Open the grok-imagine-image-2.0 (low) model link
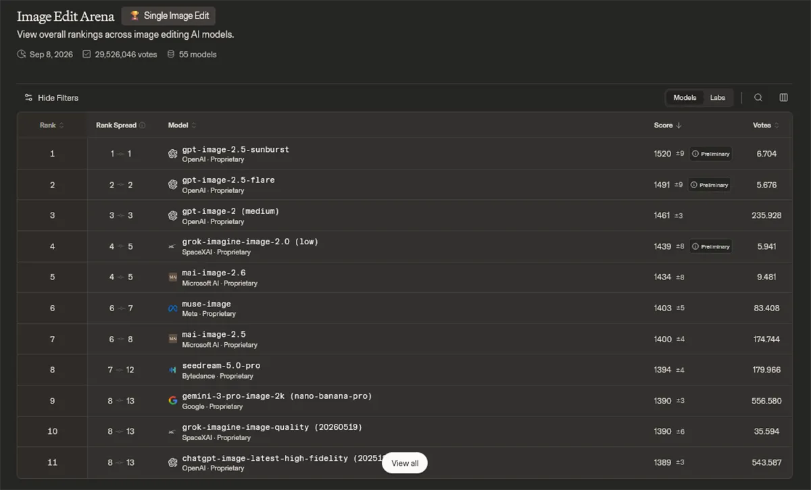 click(x=250, y=242)
